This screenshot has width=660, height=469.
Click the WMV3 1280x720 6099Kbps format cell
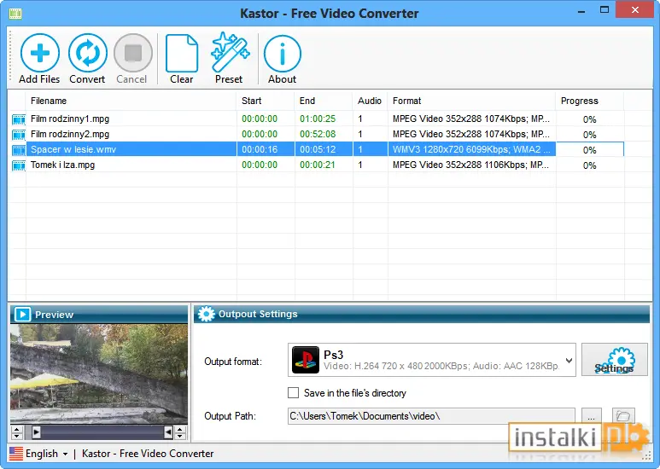471,149
